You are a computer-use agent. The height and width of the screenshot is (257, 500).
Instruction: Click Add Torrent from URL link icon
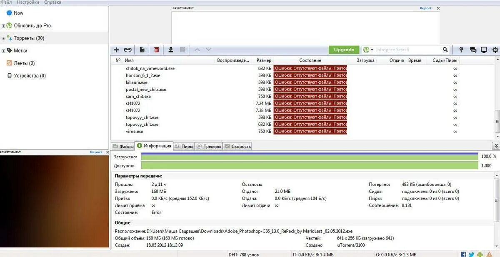click(128, 50)
